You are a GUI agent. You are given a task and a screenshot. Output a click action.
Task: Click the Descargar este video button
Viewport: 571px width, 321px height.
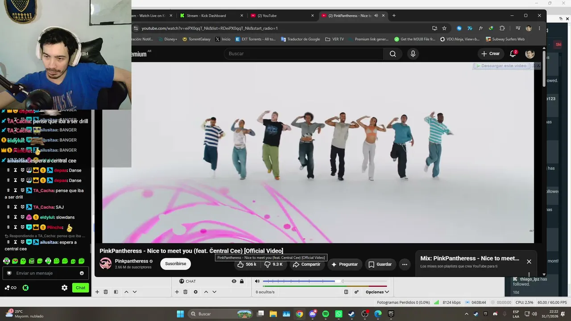(501, 66)
